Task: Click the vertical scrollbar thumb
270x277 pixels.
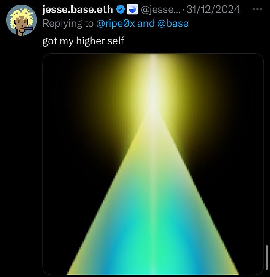Action: [267, 257]
